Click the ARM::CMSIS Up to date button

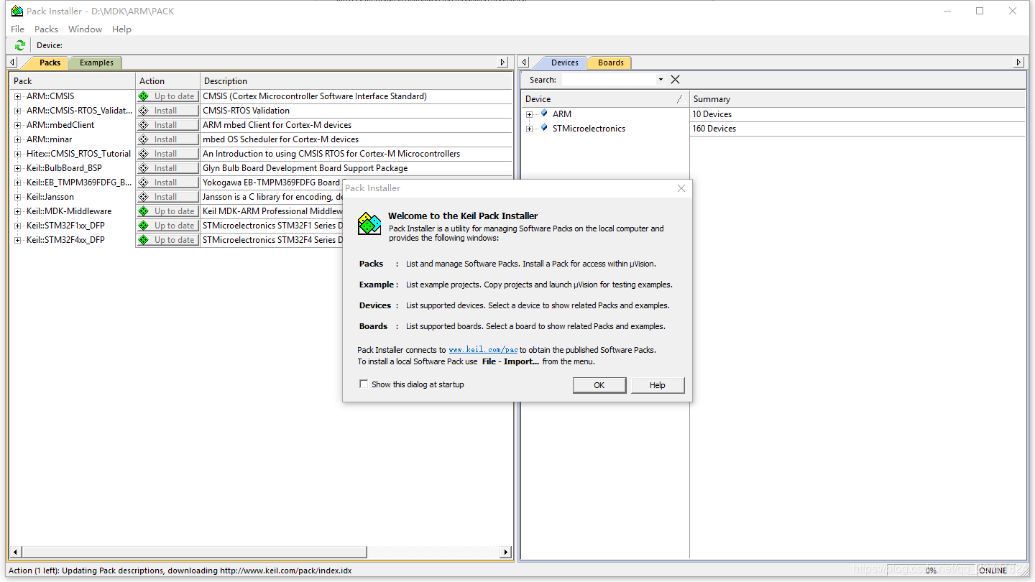(x=168, y=96)
